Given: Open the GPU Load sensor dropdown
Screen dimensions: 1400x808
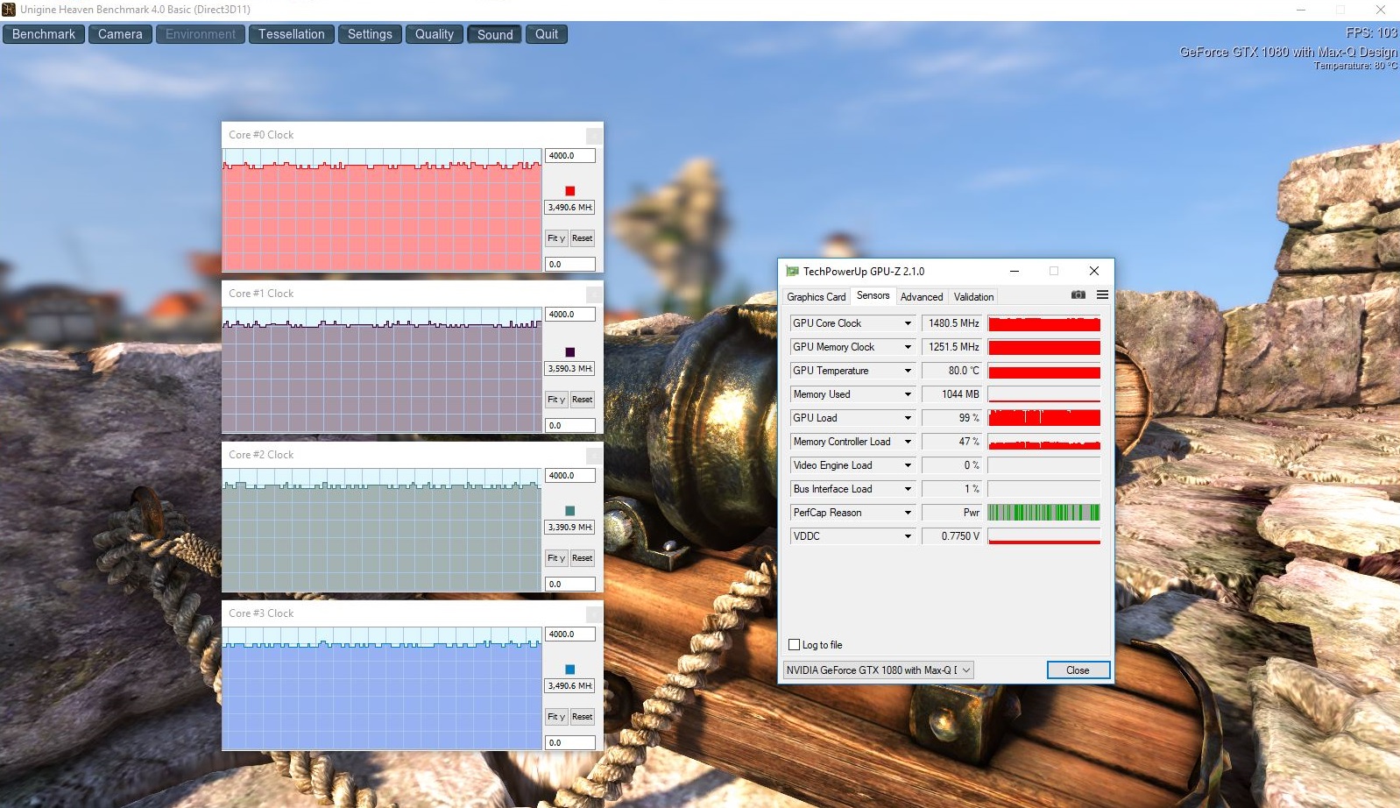Looking at the screenshot, I should (x=908, y=418).
